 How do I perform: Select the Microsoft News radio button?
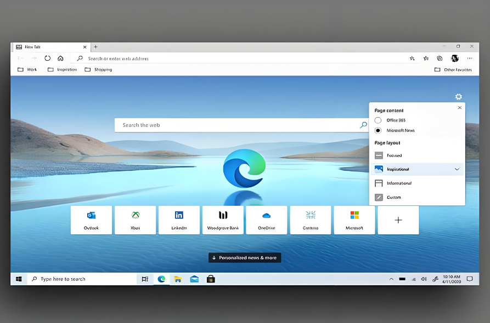pos(378,130)
